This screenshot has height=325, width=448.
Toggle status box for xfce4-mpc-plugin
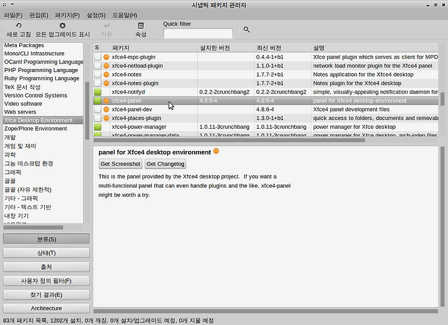(98, 57)
